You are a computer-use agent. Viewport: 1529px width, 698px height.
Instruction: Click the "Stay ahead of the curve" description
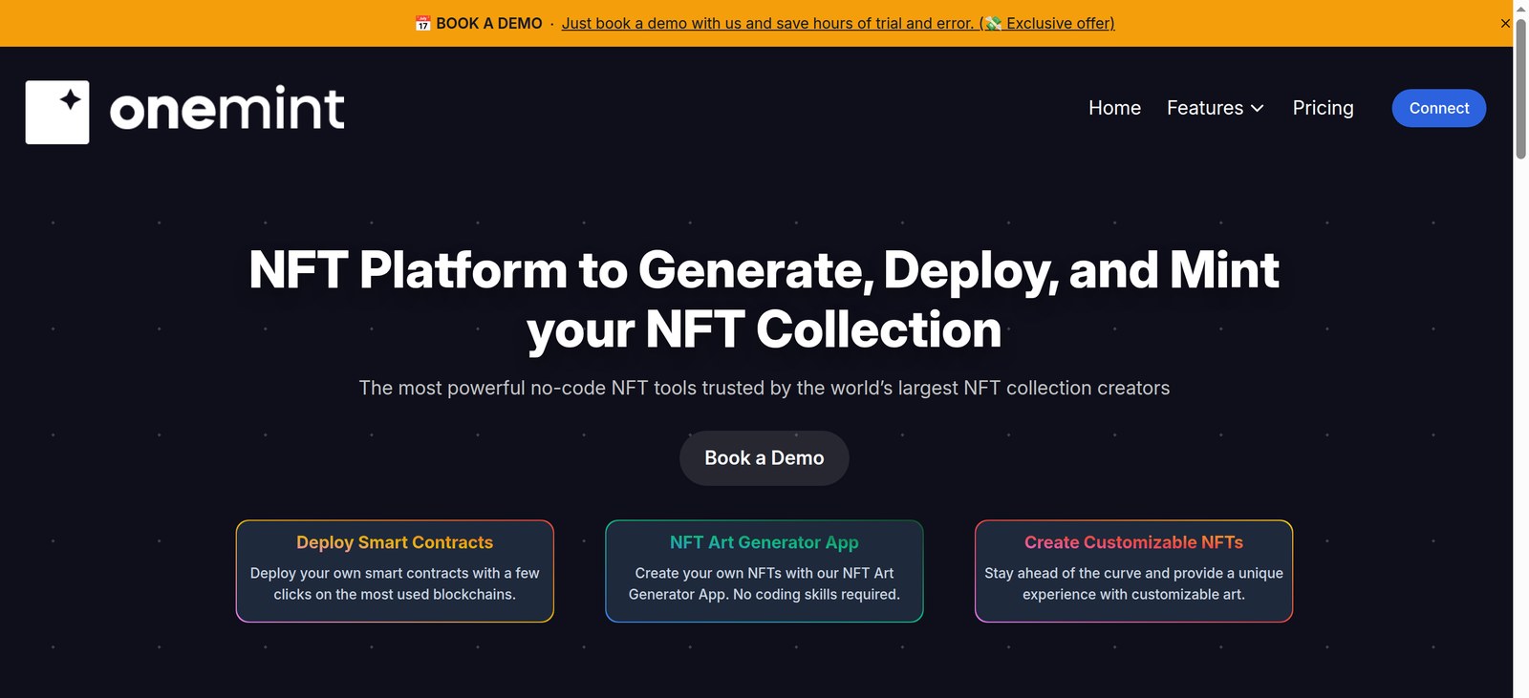[1133, 583]
